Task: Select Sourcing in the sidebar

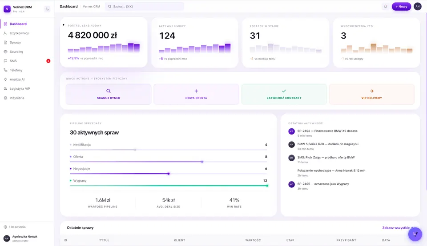Action: pos(27,52)
